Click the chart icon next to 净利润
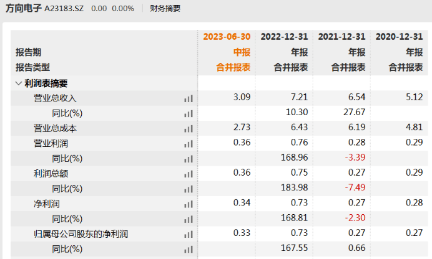Screen dimensions: 432x259 tap(188, 204)
